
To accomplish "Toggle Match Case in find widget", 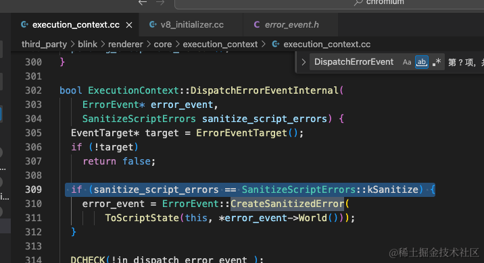I will [x=407, y=62].
